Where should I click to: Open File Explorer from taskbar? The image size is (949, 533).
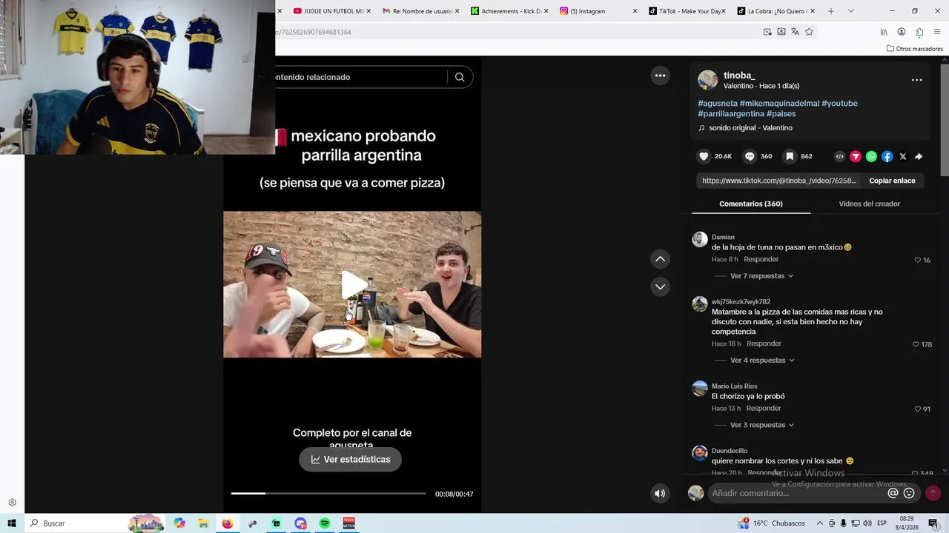click(203, 523)
